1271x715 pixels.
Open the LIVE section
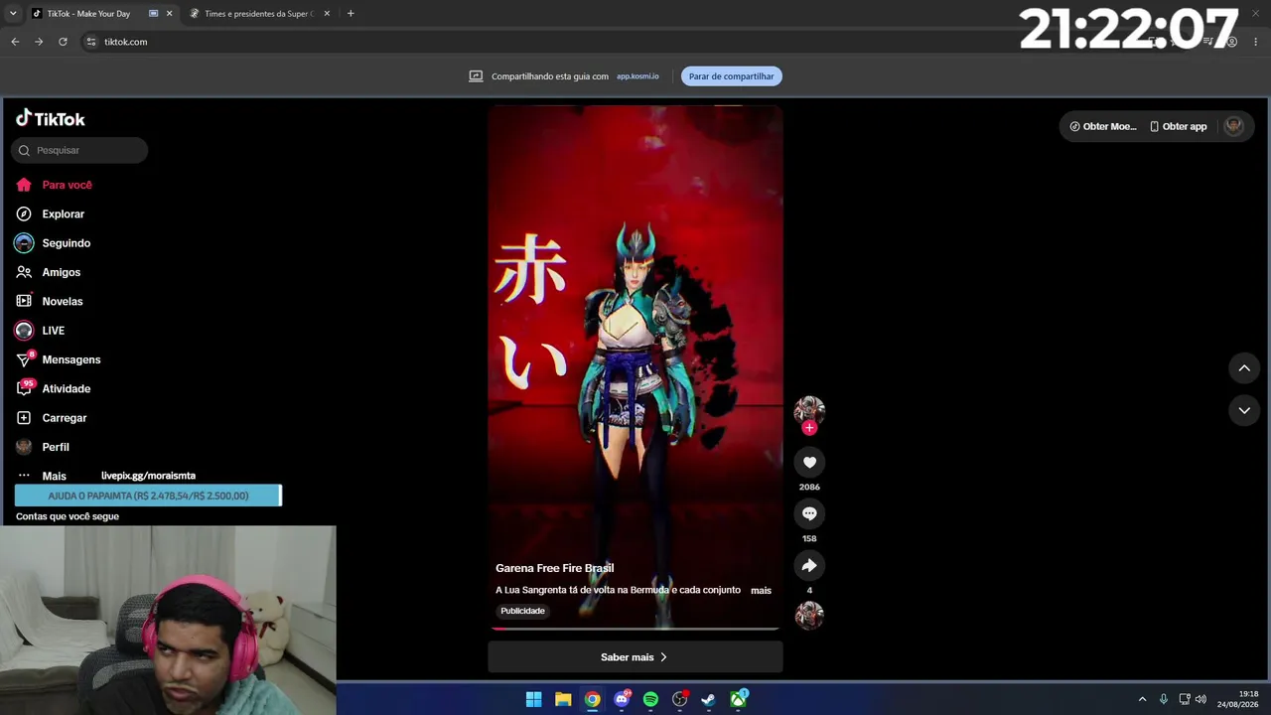(x=41, y=331)
